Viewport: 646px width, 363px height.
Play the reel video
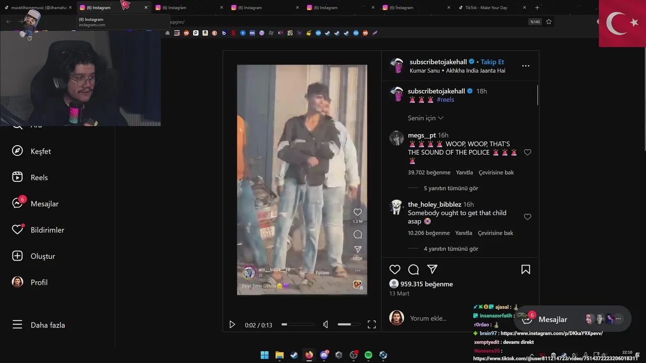[x=232, y=325]
